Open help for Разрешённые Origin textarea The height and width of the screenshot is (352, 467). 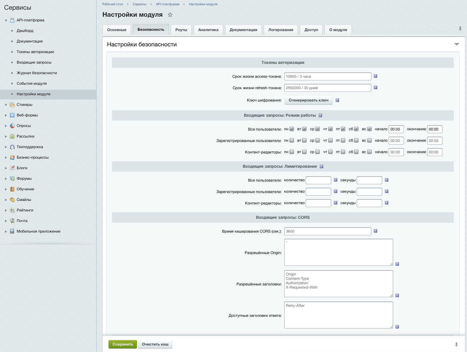click(x=397, y=264)
